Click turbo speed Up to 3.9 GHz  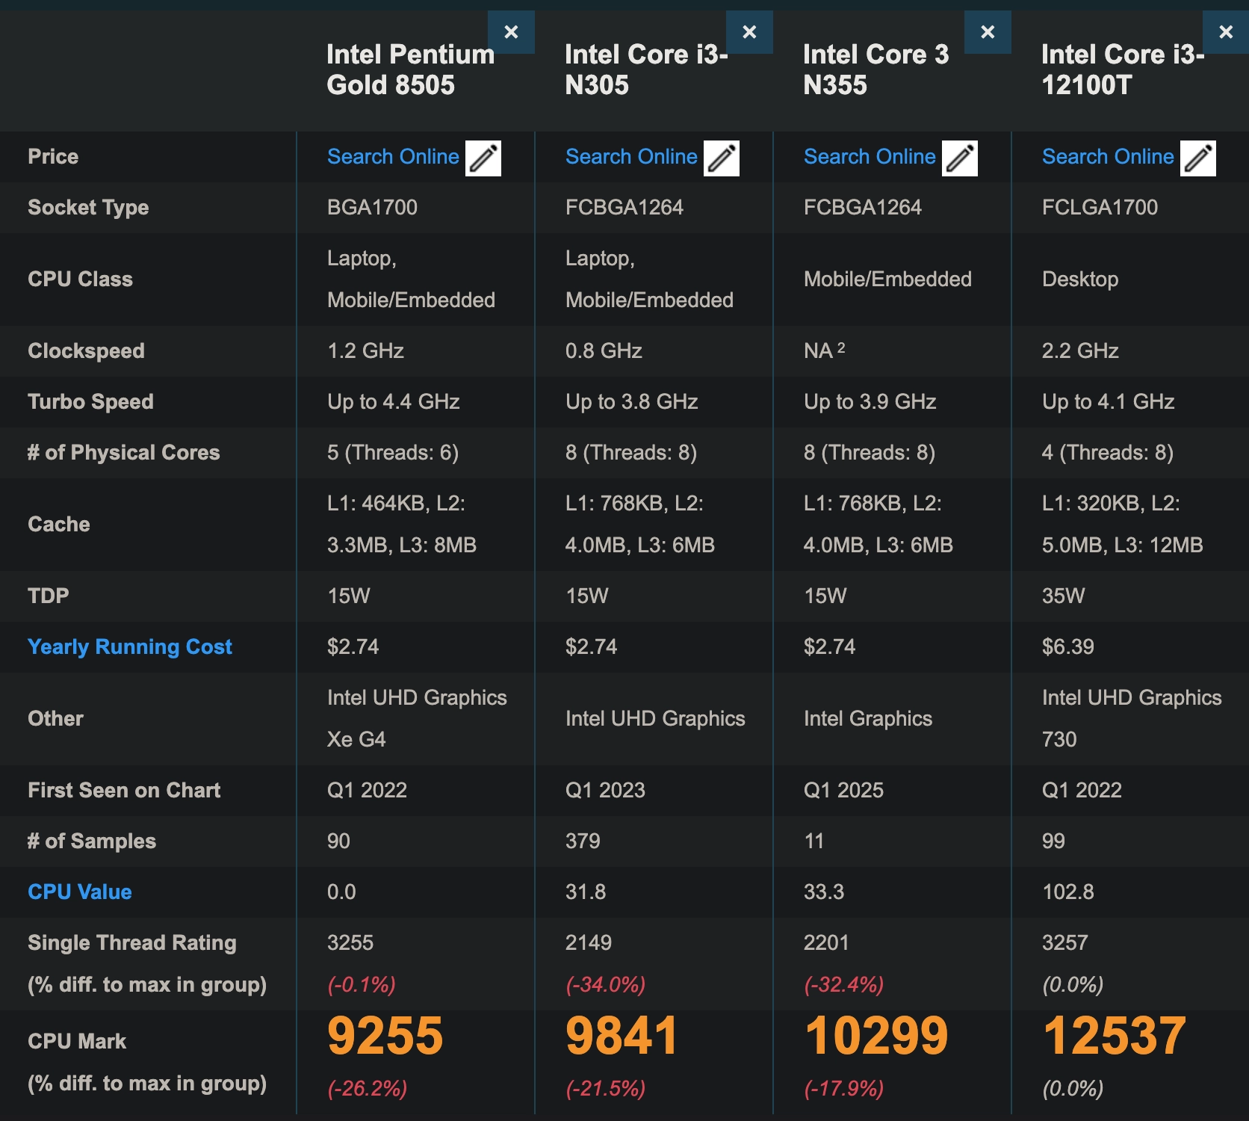870,402
